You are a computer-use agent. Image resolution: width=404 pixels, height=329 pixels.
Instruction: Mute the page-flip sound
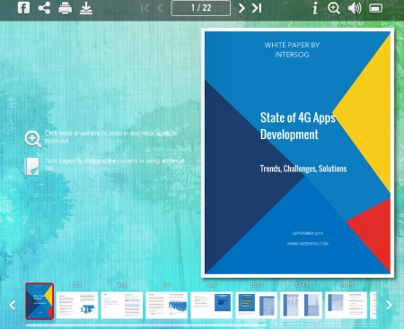tap(355, 8)
